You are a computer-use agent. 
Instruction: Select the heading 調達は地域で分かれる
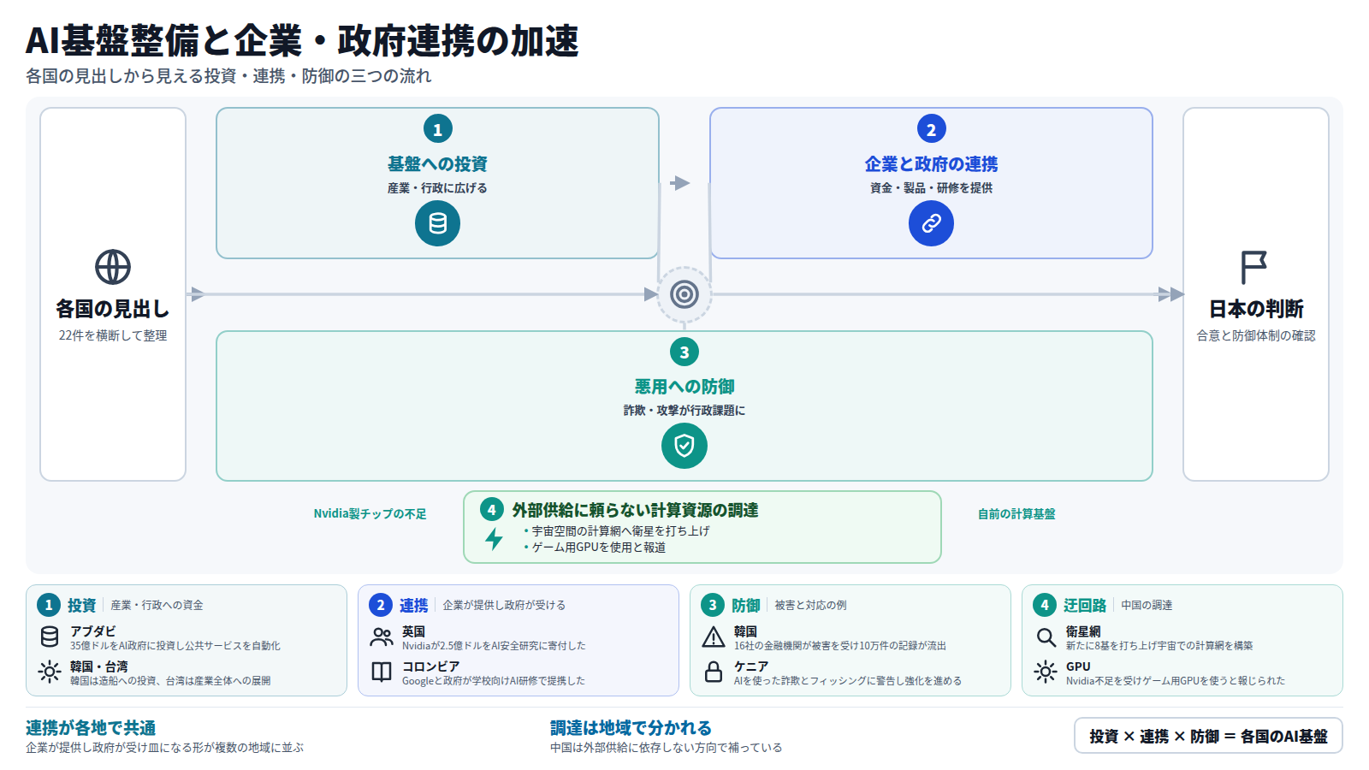[x=631, y=728]
